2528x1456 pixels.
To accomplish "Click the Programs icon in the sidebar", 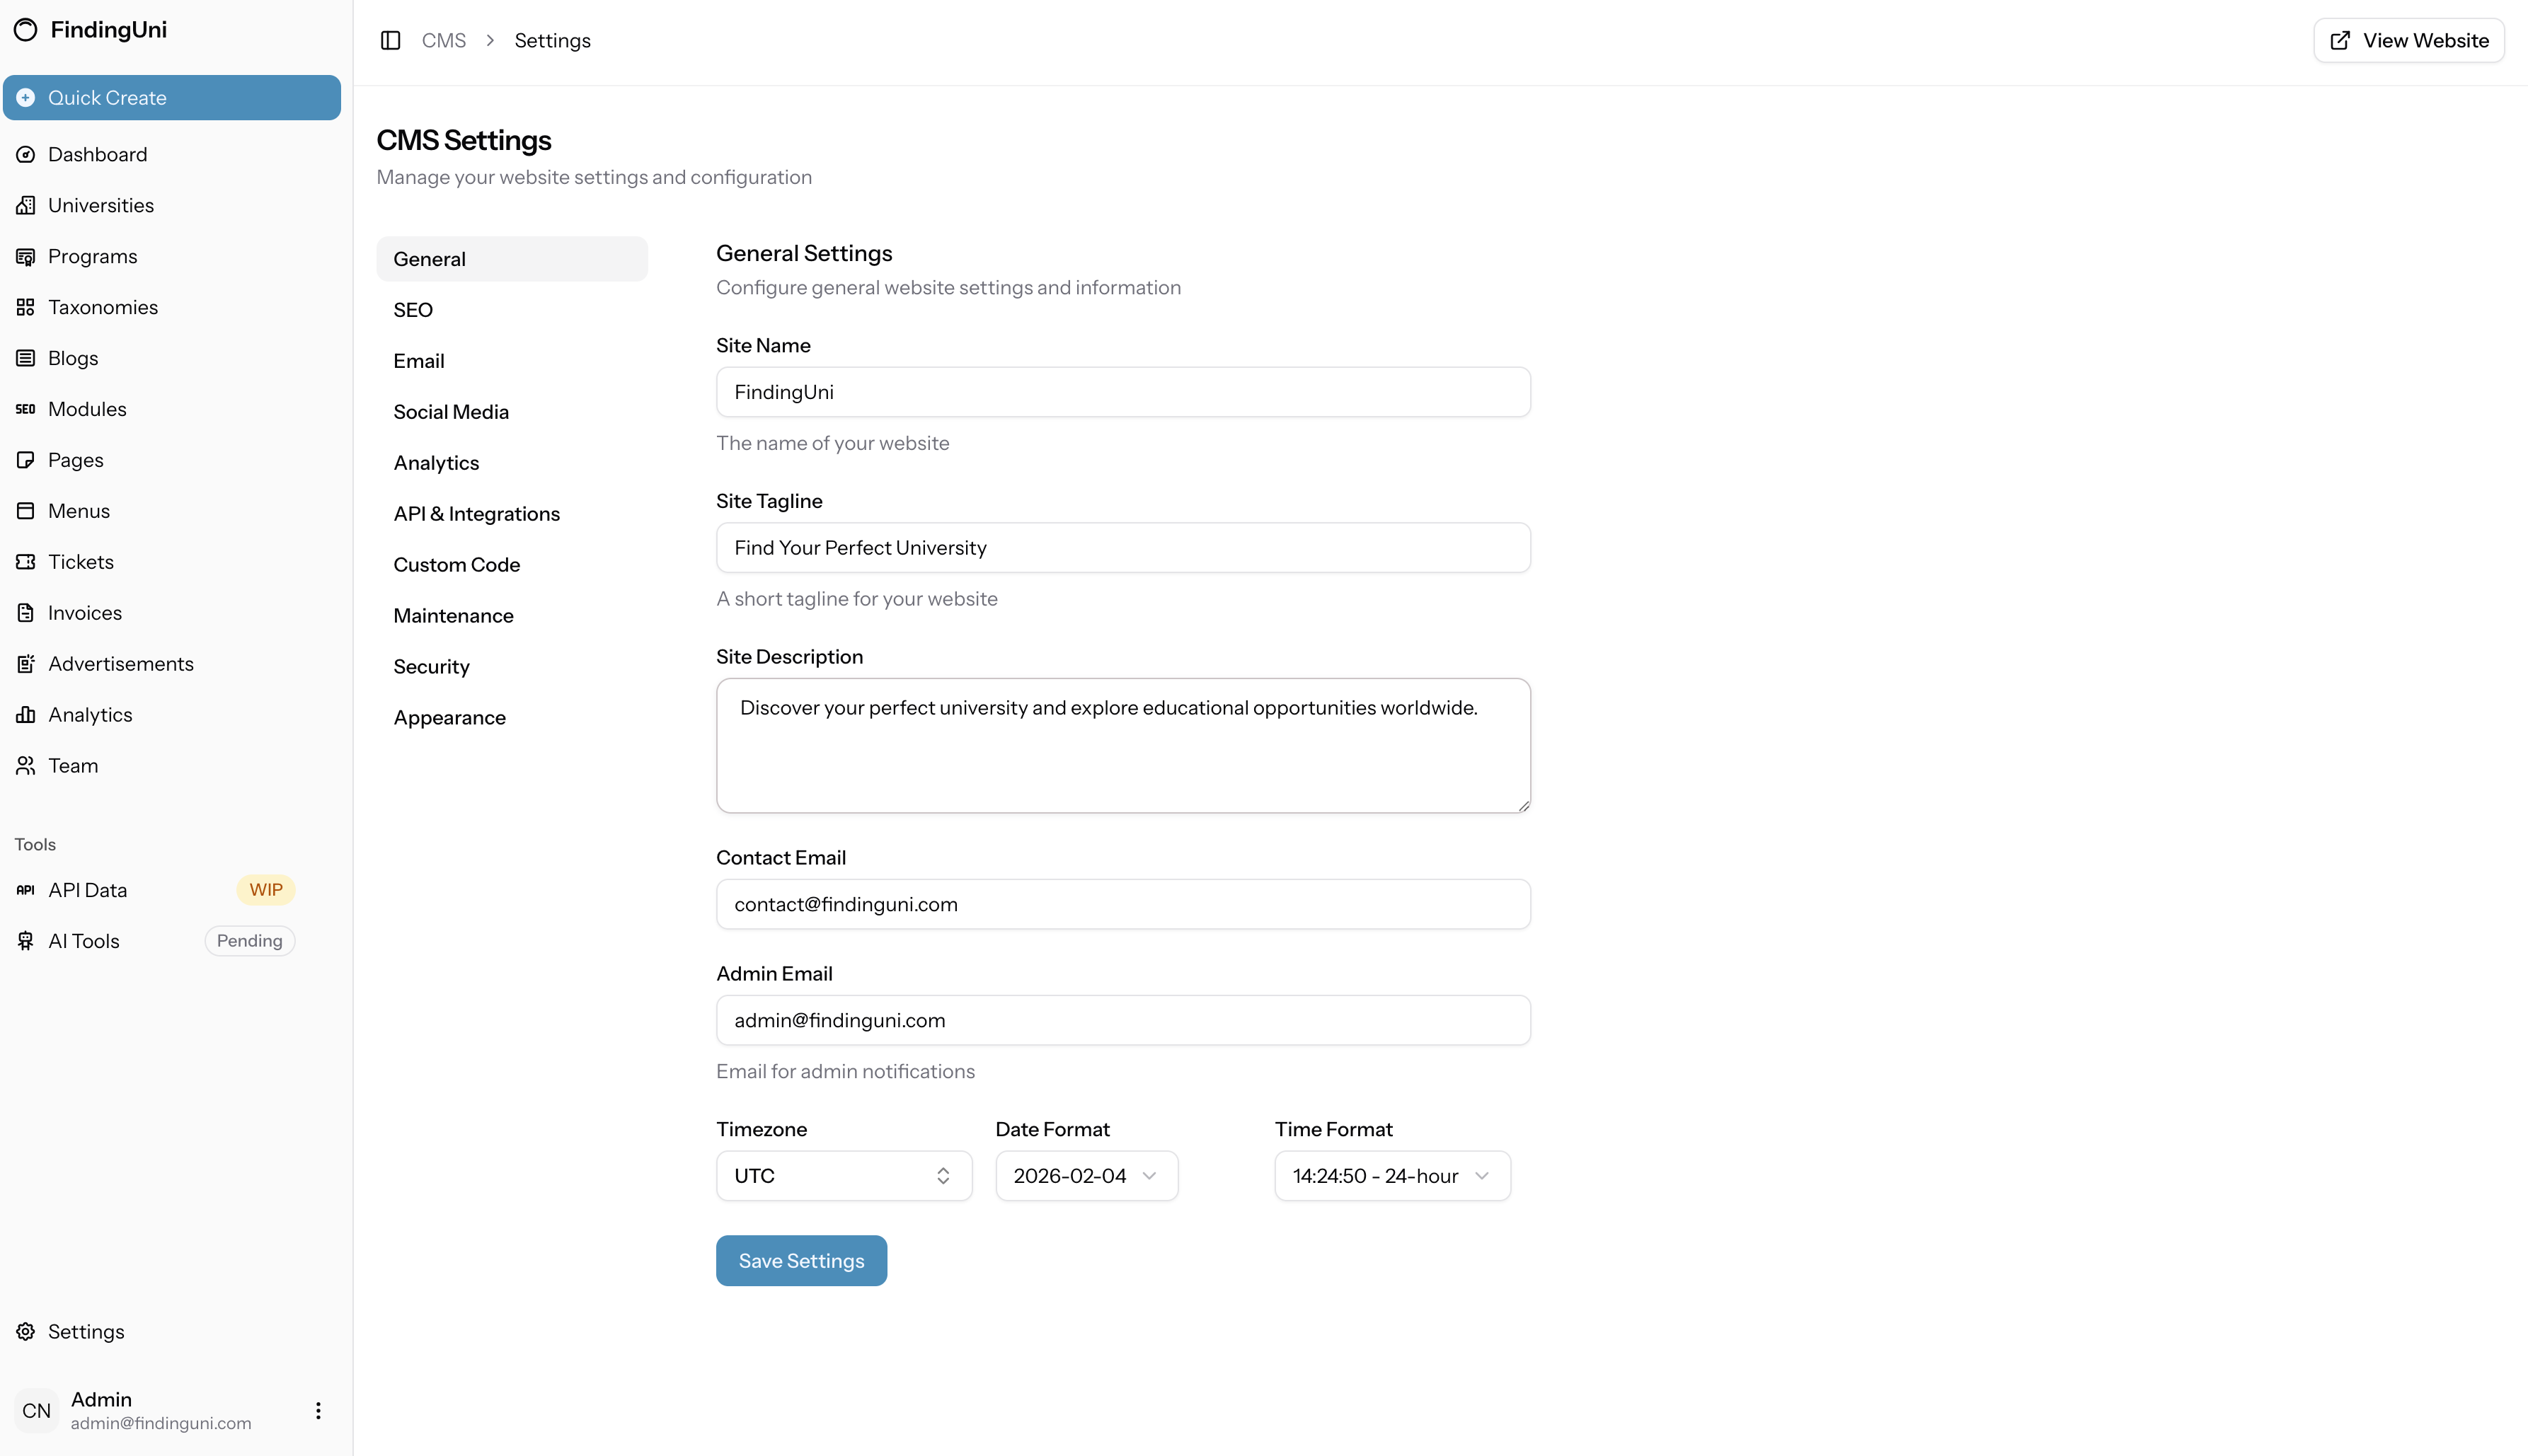I will 26,256.
